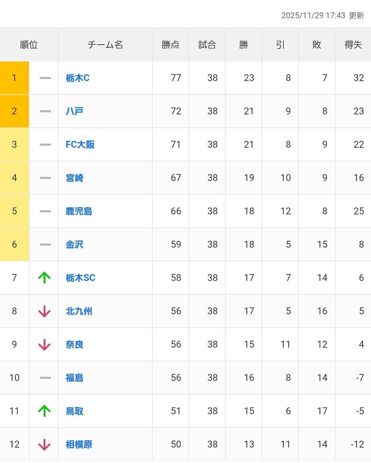Click the 勝点 column header
The height and width of the screenshot is (463, 371).
click(x=170, y=45)
